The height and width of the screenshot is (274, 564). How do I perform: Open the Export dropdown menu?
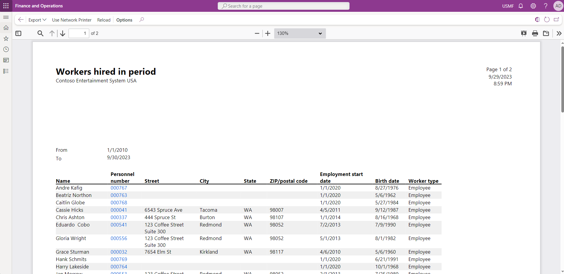(x=37, y=20)
